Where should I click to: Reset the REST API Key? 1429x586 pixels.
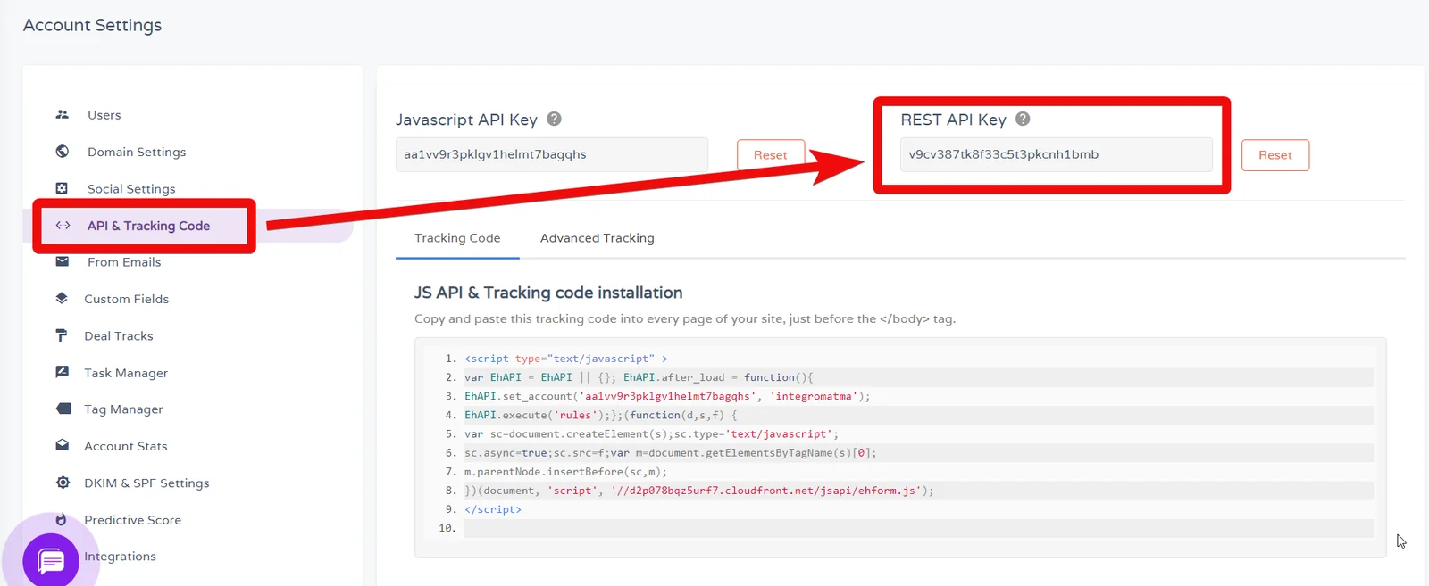(1275, 155)
